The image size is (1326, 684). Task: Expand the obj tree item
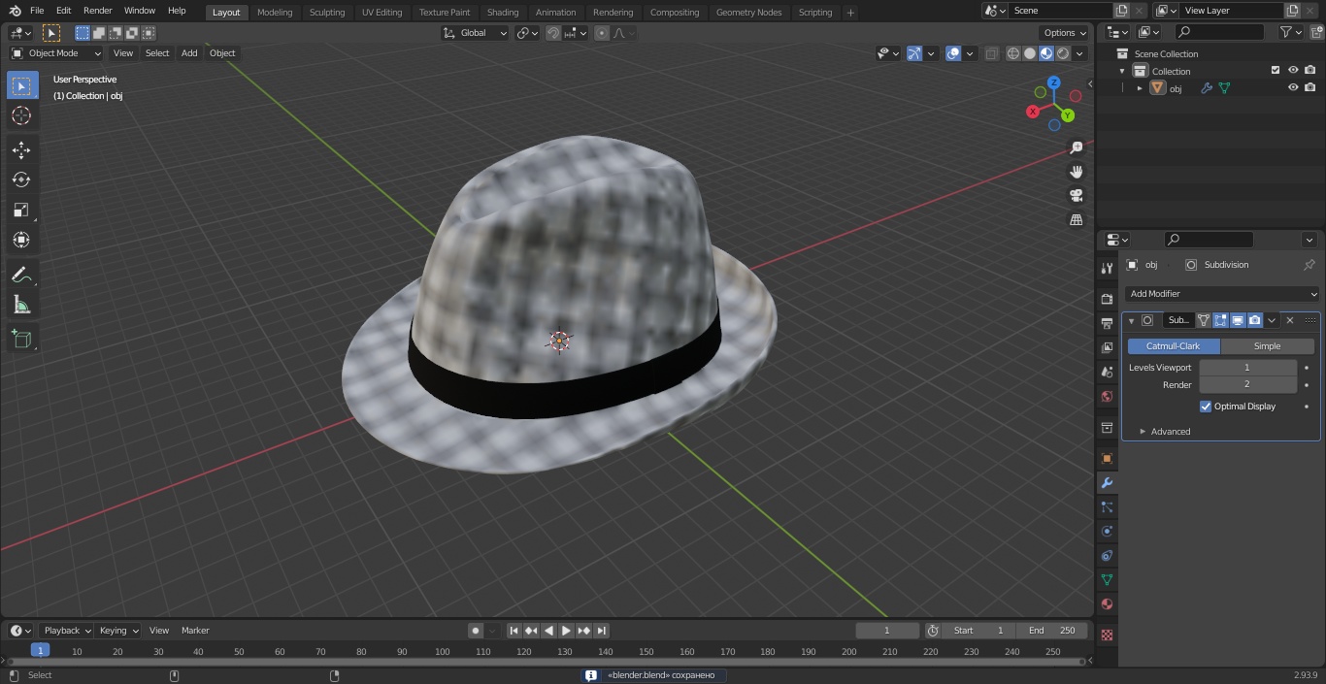(1140, 88)
